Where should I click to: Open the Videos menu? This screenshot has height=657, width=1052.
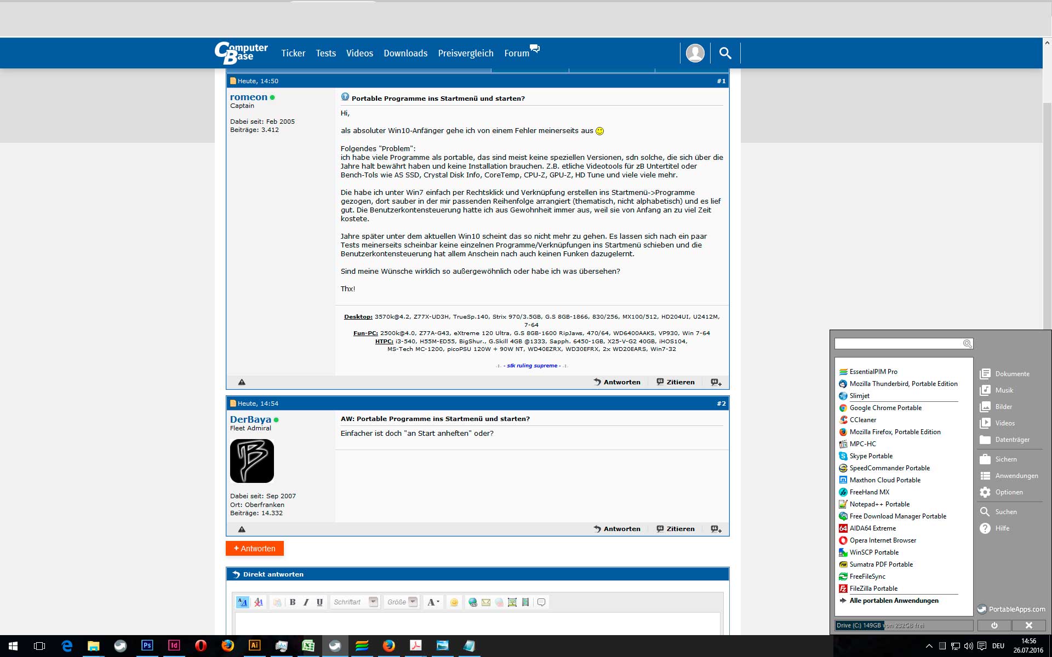359,53
